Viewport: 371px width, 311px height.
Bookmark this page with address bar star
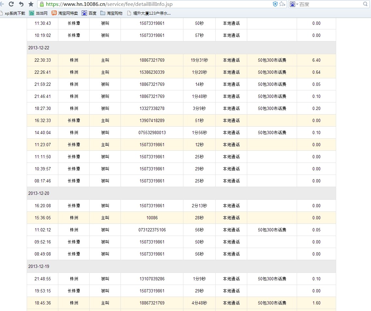click(281, 4)
